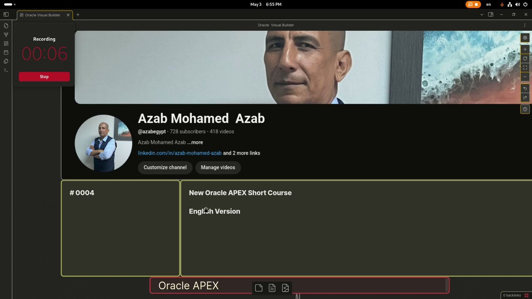Open canvas help icon
532x299 pixels.
525,109
